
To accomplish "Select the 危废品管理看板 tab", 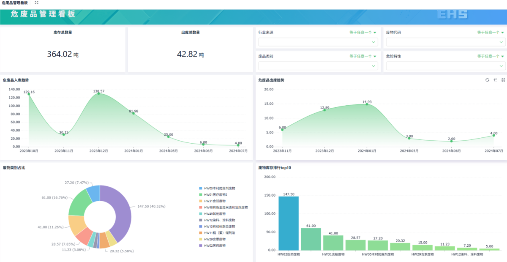I will coord(15,3).
